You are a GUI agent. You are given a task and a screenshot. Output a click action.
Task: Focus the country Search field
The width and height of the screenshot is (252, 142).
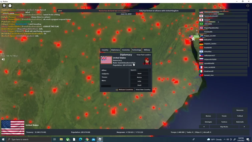[143, 70]
